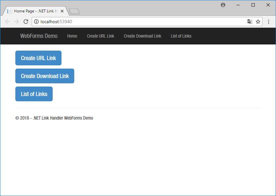Select the Home Page browser tab
Viewport: 276px width, 196px height.
(x=35, y=11)
